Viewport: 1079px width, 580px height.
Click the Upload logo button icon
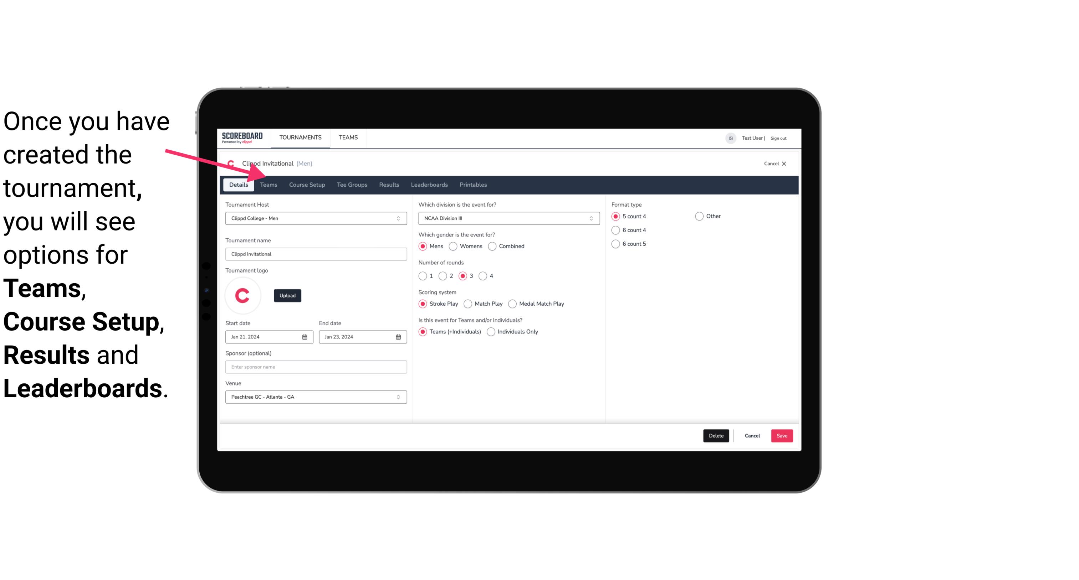(x=287, y=296)
